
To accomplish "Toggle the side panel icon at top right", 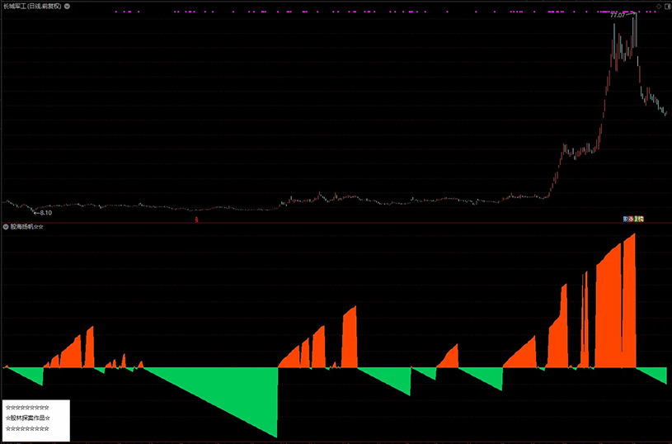I will pyautogui.click(x=666, y=6).
